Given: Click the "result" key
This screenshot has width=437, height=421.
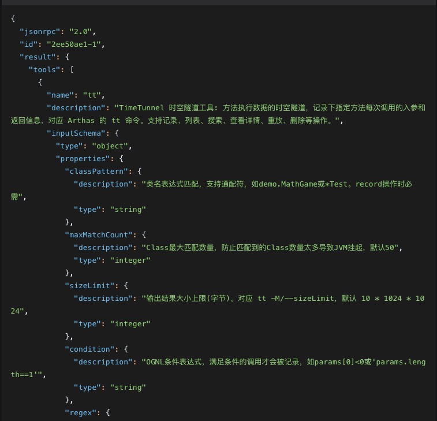Looking at the screenshot, I should tap(38, 57).
